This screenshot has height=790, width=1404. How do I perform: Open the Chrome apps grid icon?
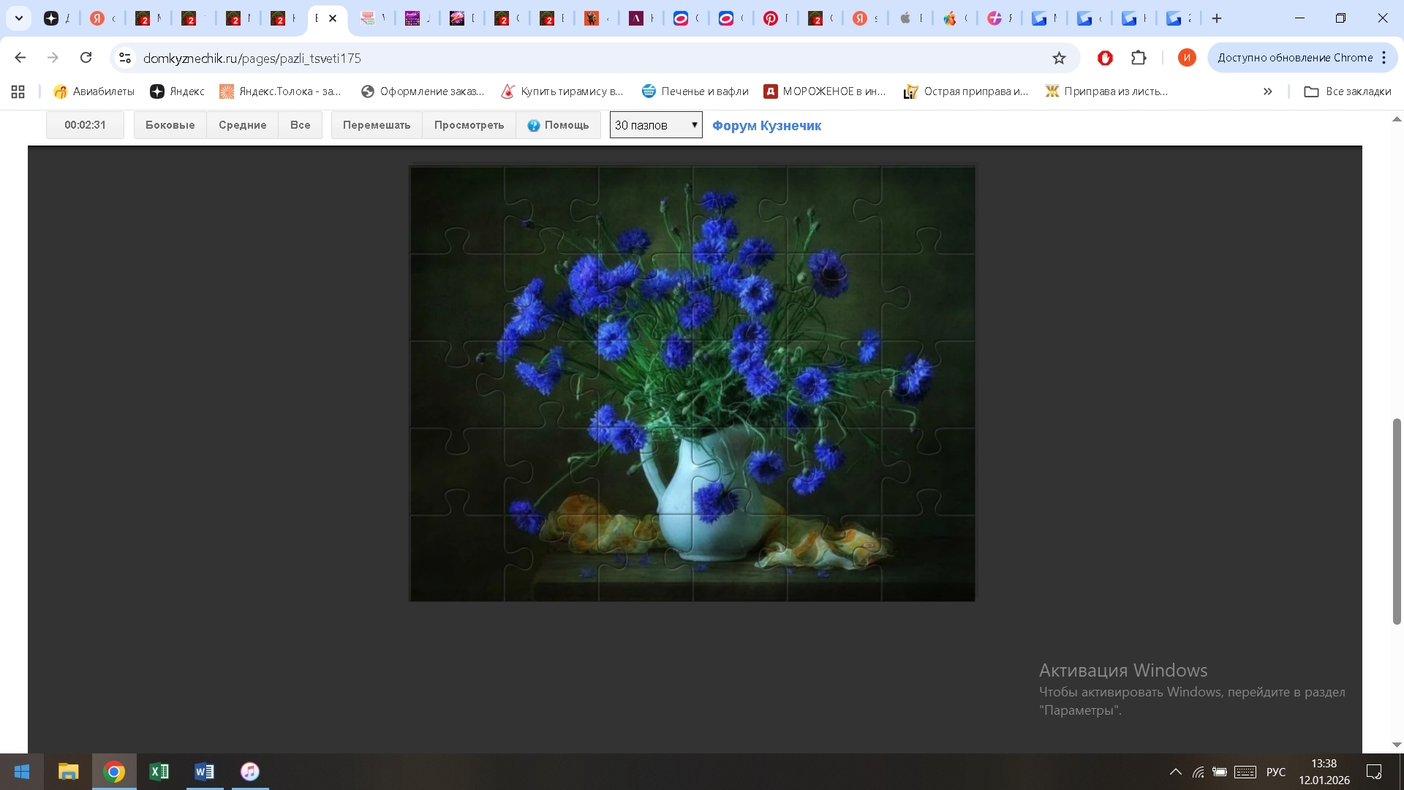pyautogui.click(x=18, y=91)
